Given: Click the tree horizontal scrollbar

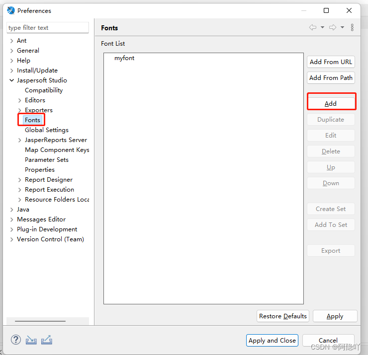Looking at the screenshot, I should (40, 321).
